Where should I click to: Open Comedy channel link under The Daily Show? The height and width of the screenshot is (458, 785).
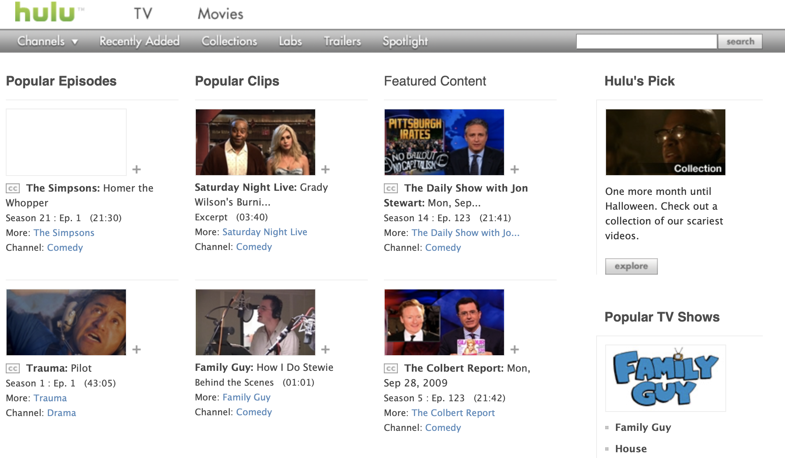click(x=443, y=248)
